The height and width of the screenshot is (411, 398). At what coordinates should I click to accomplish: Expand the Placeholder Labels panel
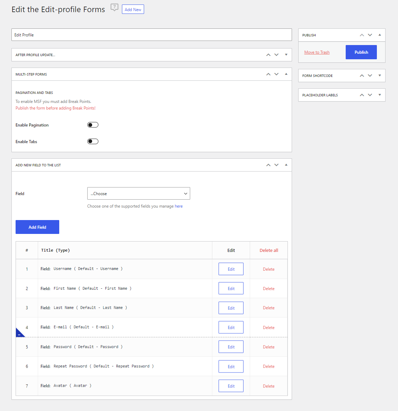click(x=380, y=95)
